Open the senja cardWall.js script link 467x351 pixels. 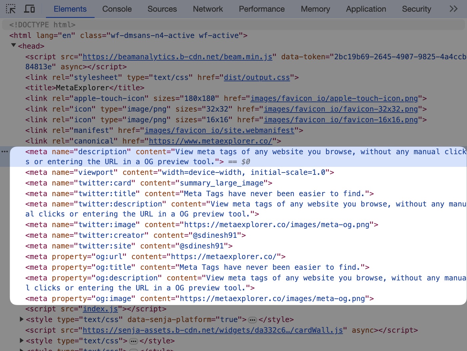213,330
